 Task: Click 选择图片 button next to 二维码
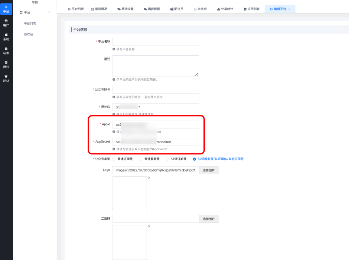point(209,219)
